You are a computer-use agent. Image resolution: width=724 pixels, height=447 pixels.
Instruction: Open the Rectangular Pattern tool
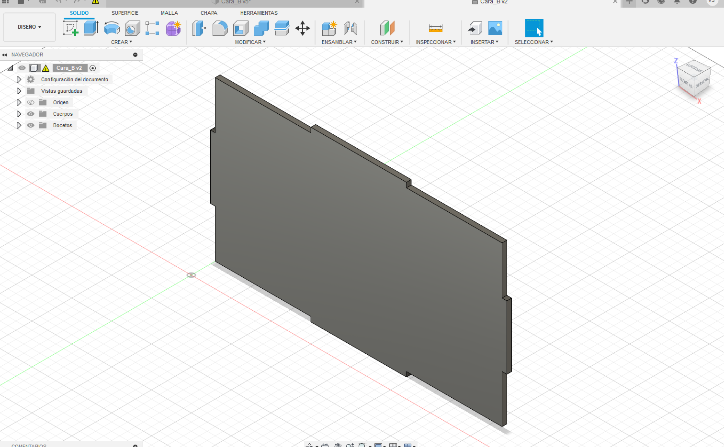point(152,28)
